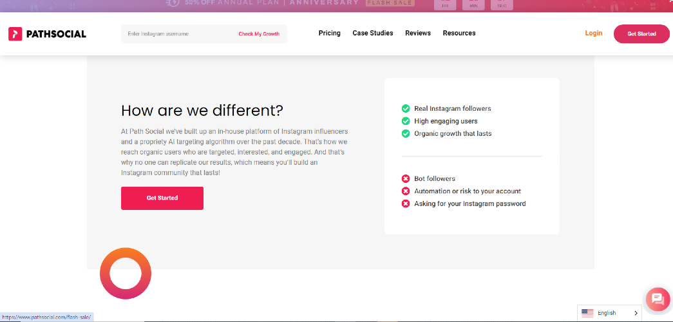Click the pathsocial.com/flash-sale status URL

click(x=46, y=317)
